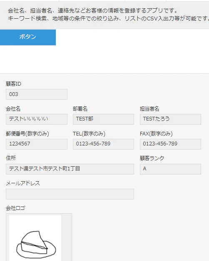
Task: Click the description line starting キーワード検索
Action: [108, 18]
